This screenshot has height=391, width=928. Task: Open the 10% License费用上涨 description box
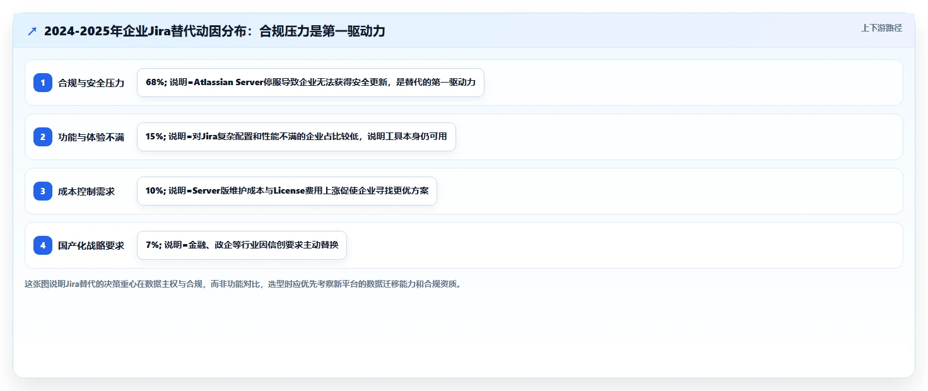(286, 191)
